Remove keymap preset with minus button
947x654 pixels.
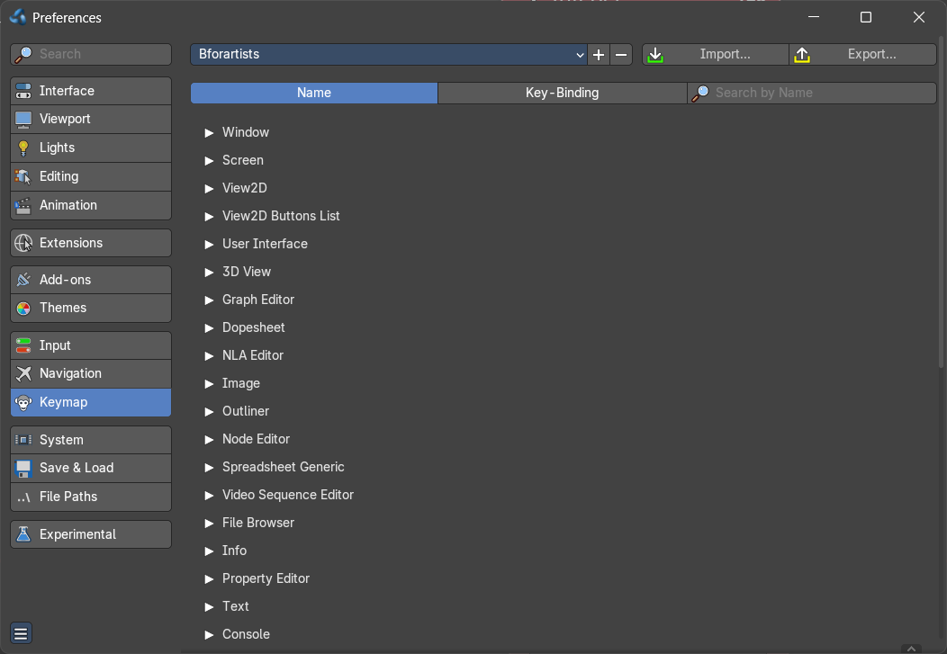[621, 54]
